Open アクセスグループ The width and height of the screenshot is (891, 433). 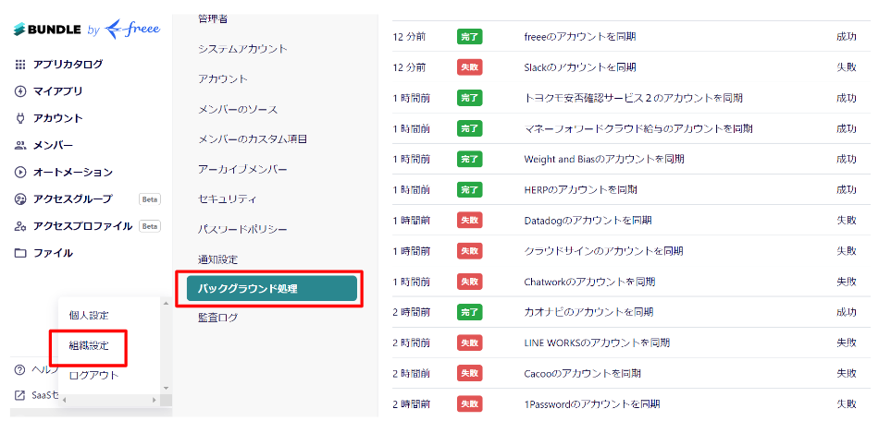tap(73, 198)
